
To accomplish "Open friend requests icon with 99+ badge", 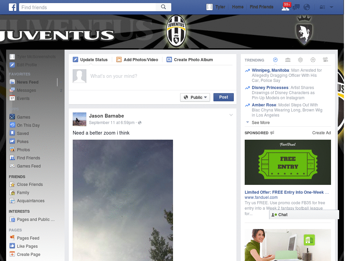I will tap(285, 7).
